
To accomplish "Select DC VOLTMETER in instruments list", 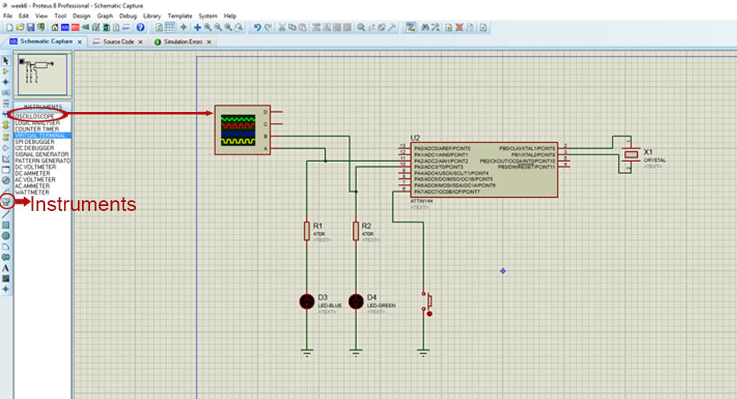I will pos(36,167).
